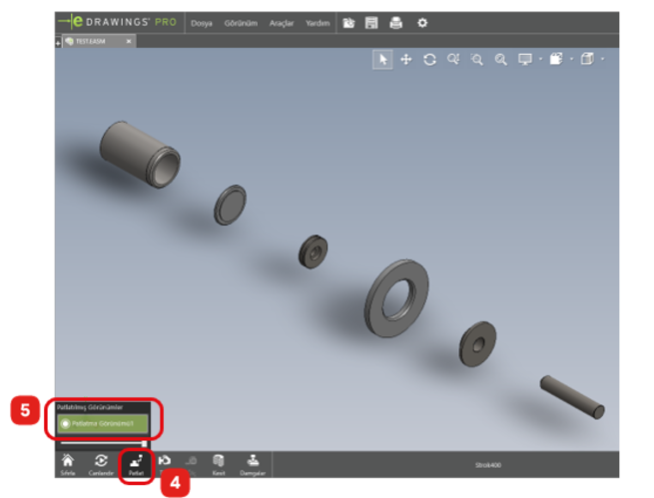Click the Canlandır animate button
The height and width of the screenshot is (498, 654).
(x=101, y=464)
